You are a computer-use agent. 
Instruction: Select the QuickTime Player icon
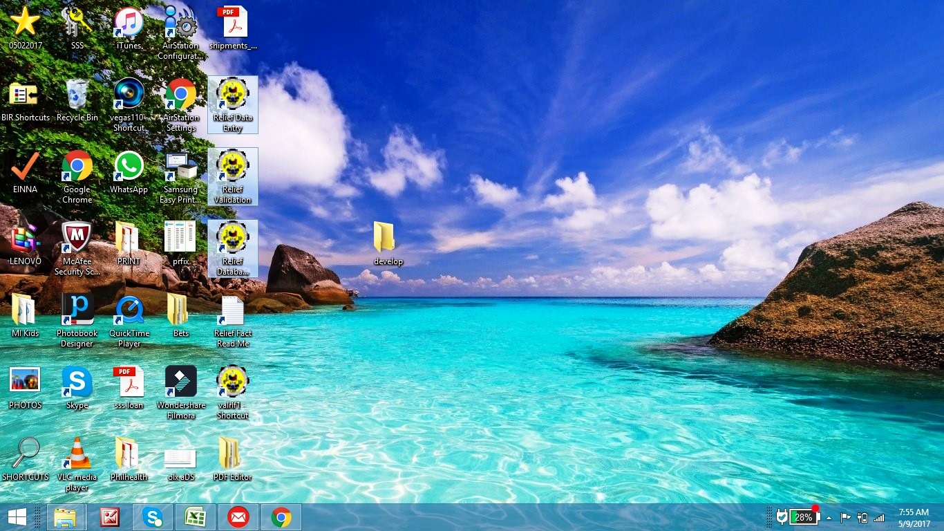click(129, 321)
